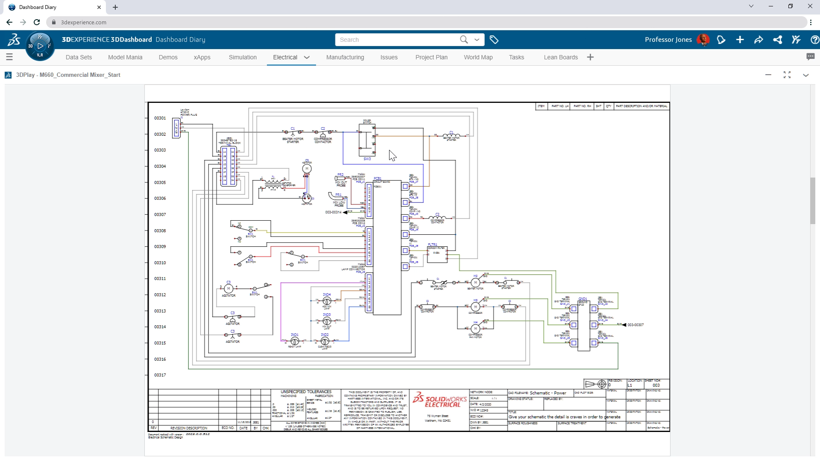Click the World Map navigation button
Image resolution: width=820 pixels, height=461 pixels.
(478, 57)
